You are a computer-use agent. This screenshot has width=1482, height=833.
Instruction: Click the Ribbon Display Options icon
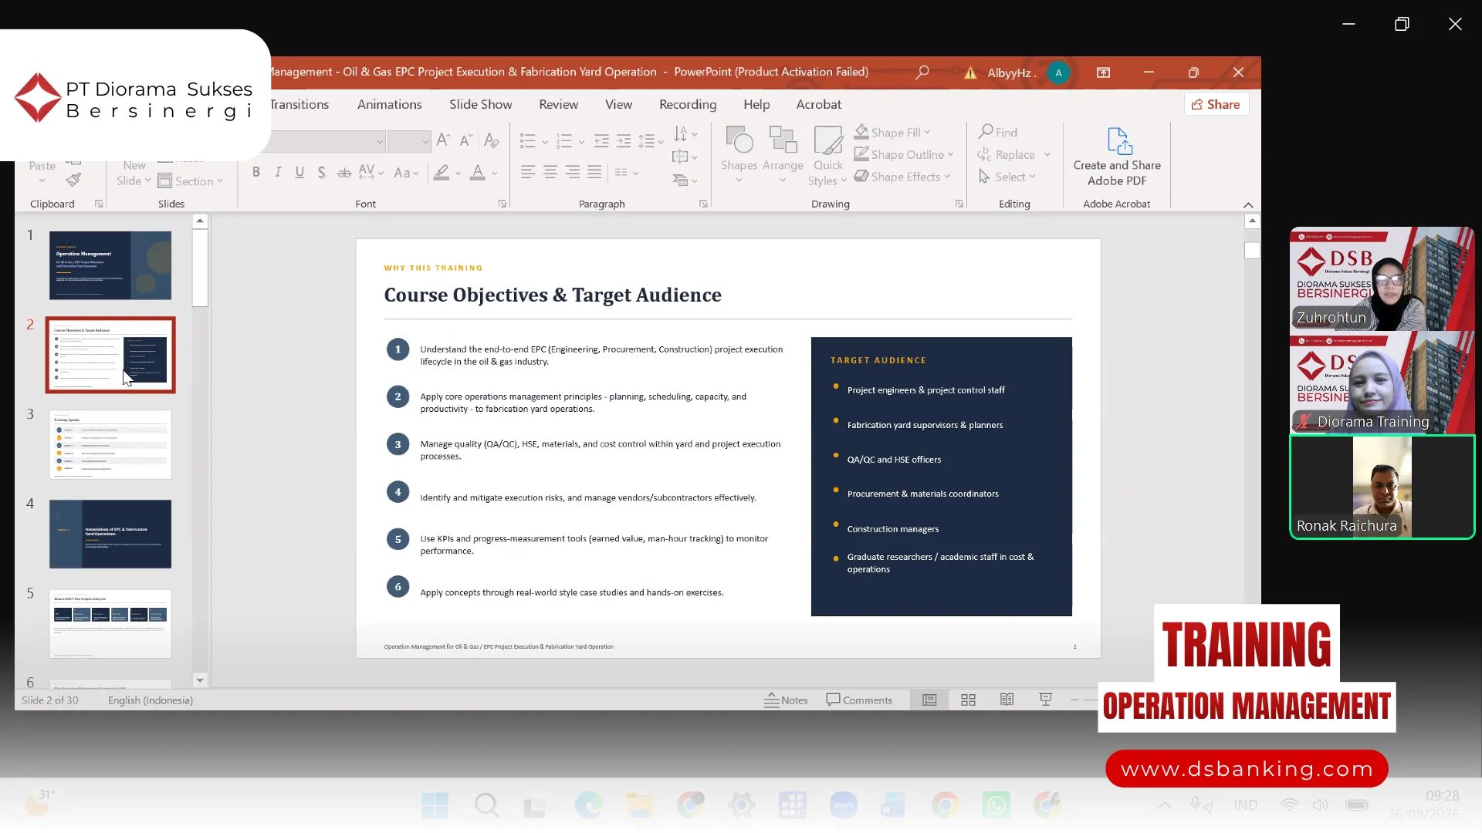(x=1104, y=73)
